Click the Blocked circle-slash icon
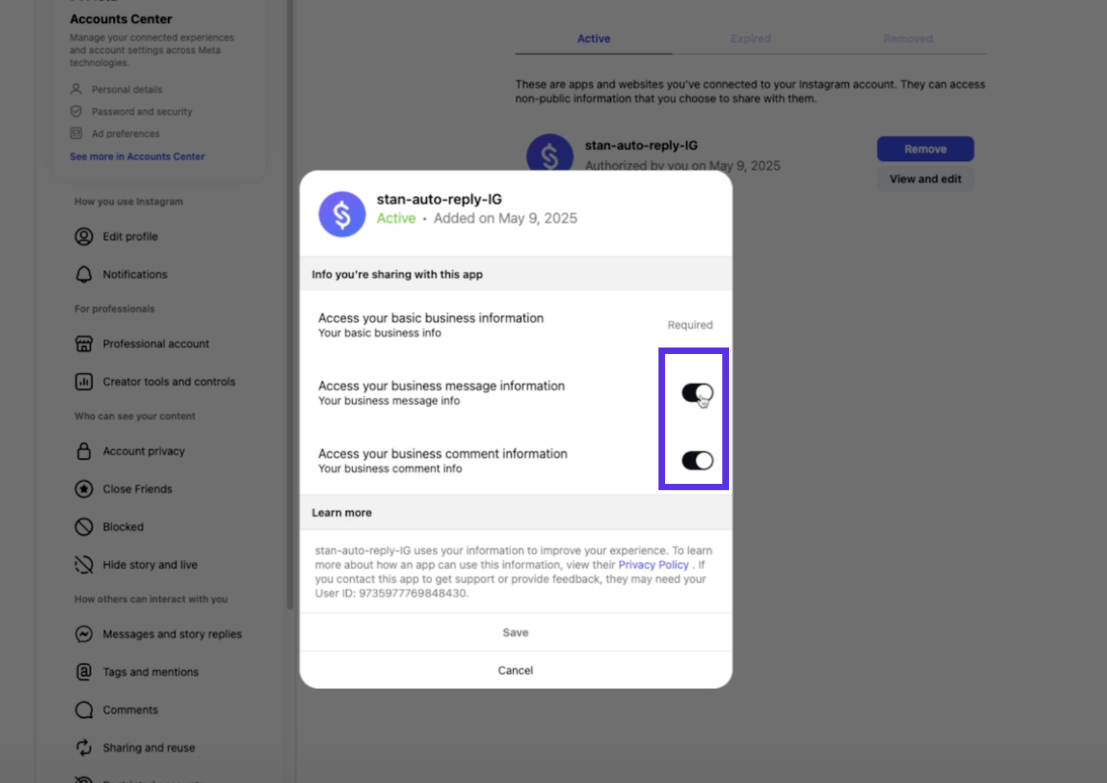Image resolution: width=1107 pixels, height=783 pixels. click(84, 527)
